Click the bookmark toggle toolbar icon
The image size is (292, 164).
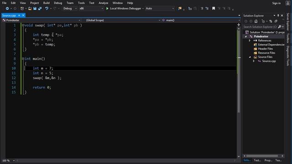pos(214,9)
